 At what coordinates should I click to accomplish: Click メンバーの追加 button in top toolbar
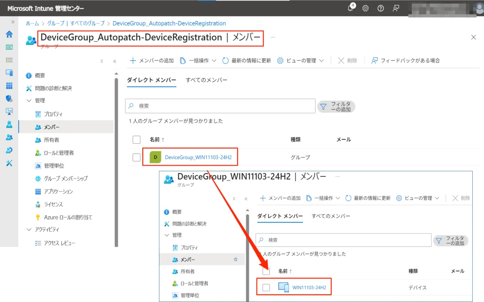(x=152, y=60)
